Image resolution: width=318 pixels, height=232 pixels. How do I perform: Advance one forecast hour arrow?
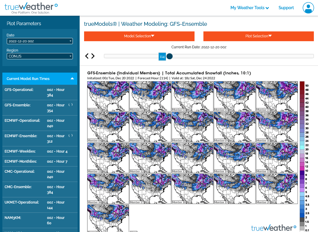coord(93,56)
